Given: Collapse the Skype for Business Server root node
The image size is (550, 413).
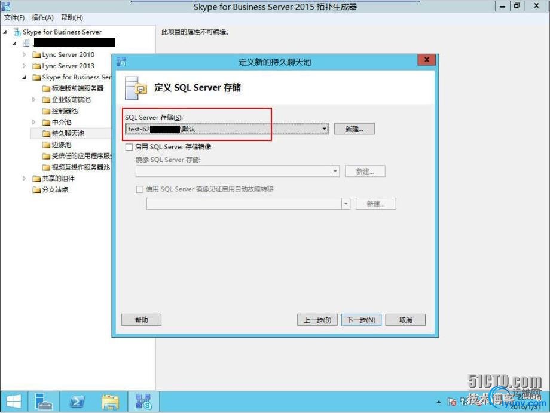Looking at the screenshot, I should 5,32.
